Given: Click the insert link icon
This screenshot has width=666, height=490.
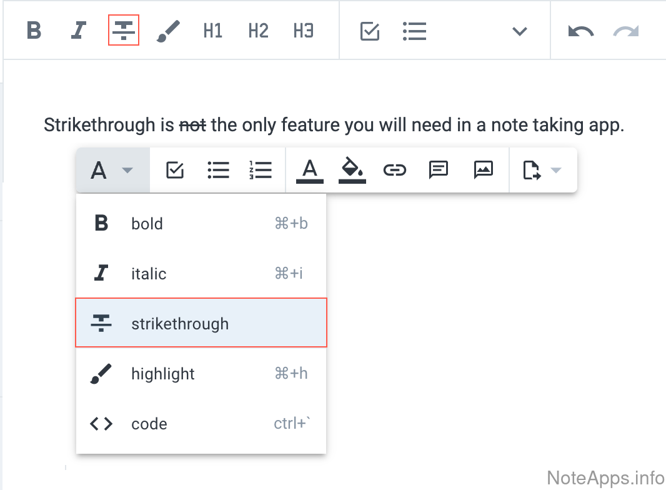Looking at the screenshot, I should point(395,170).
